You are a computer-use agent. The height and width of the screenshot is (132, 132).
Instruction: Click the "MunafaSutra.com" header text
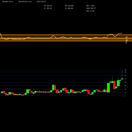tap(25, 2)
